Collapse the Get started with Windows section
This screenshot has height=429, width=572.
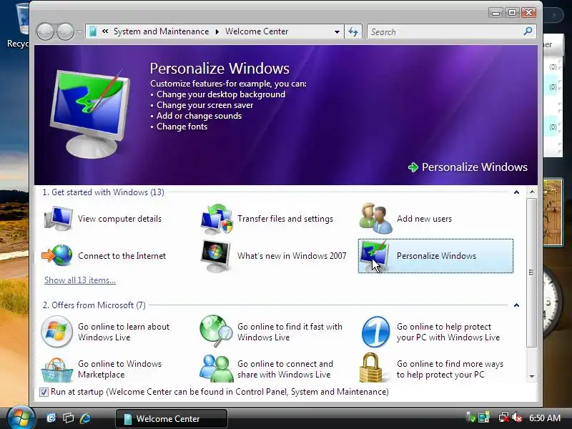(x=516, y=192)
